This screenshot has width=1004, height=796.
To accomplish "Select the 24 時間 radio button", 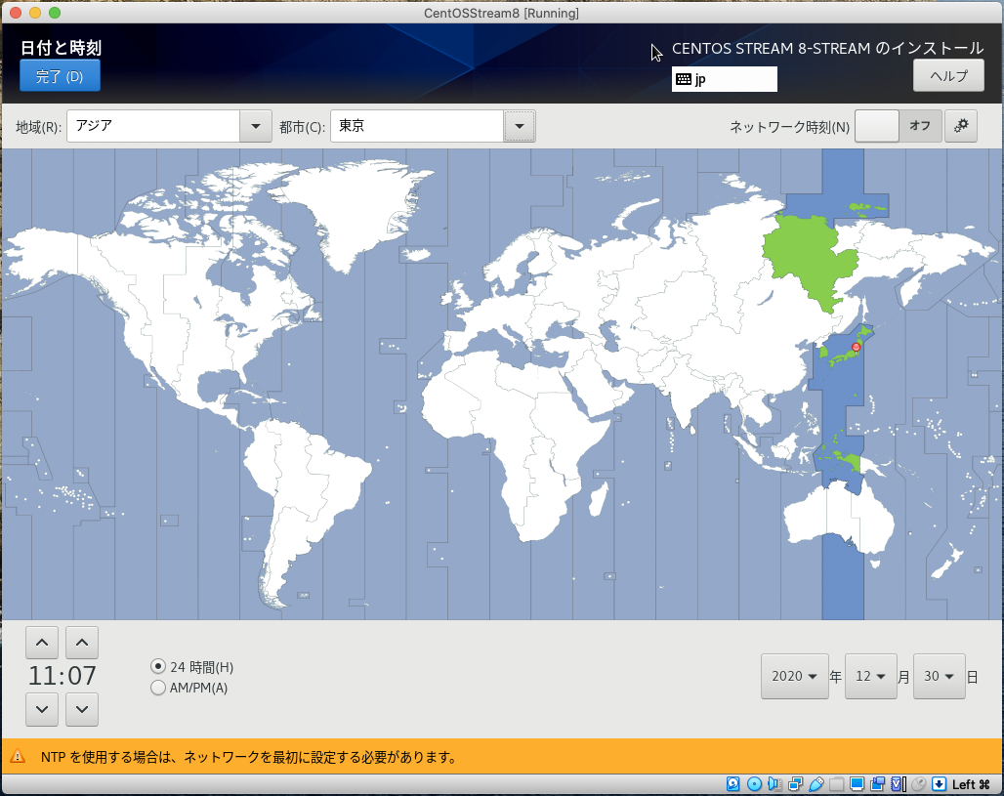I will coord(157,666).
